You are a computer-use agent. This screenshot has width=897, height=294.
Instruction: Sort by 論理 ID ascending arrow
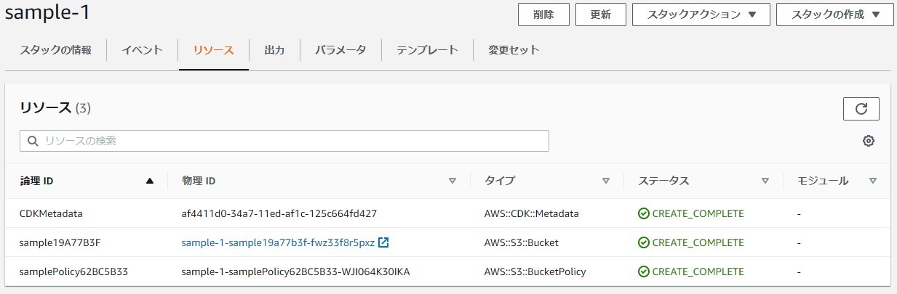(x=150, y=181)
